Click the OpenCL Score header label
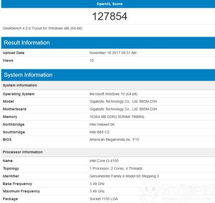 point(110,4)
